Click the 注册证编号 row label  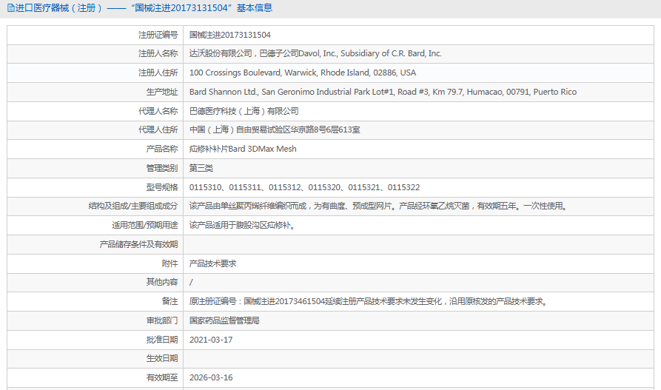(x=158, y=35)
